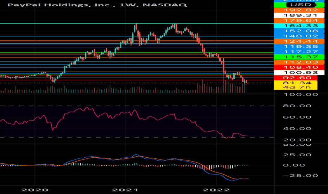Click the 100.00 axis value
The image size is (328, 194).
pos(301,95)
